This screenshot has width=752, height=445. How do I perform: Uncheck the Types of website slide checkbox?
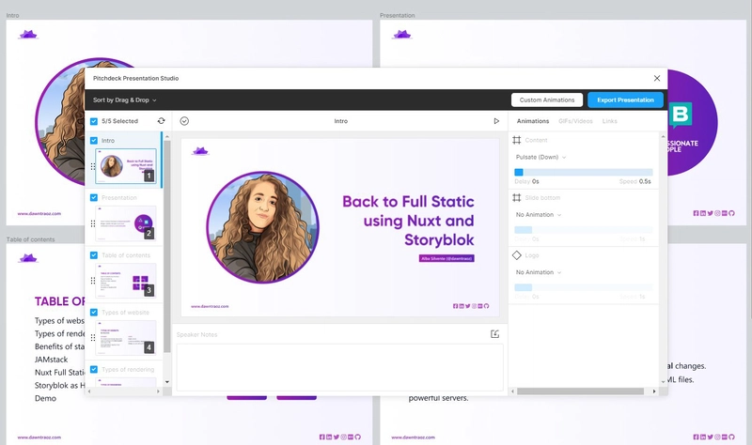(x=94, y=312)
